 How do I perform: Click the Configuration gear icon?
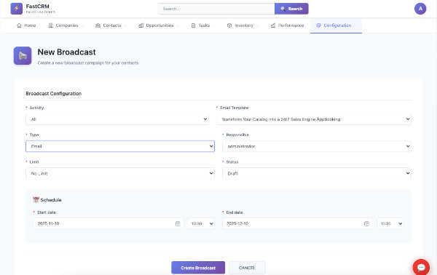(x=319, y=25)
